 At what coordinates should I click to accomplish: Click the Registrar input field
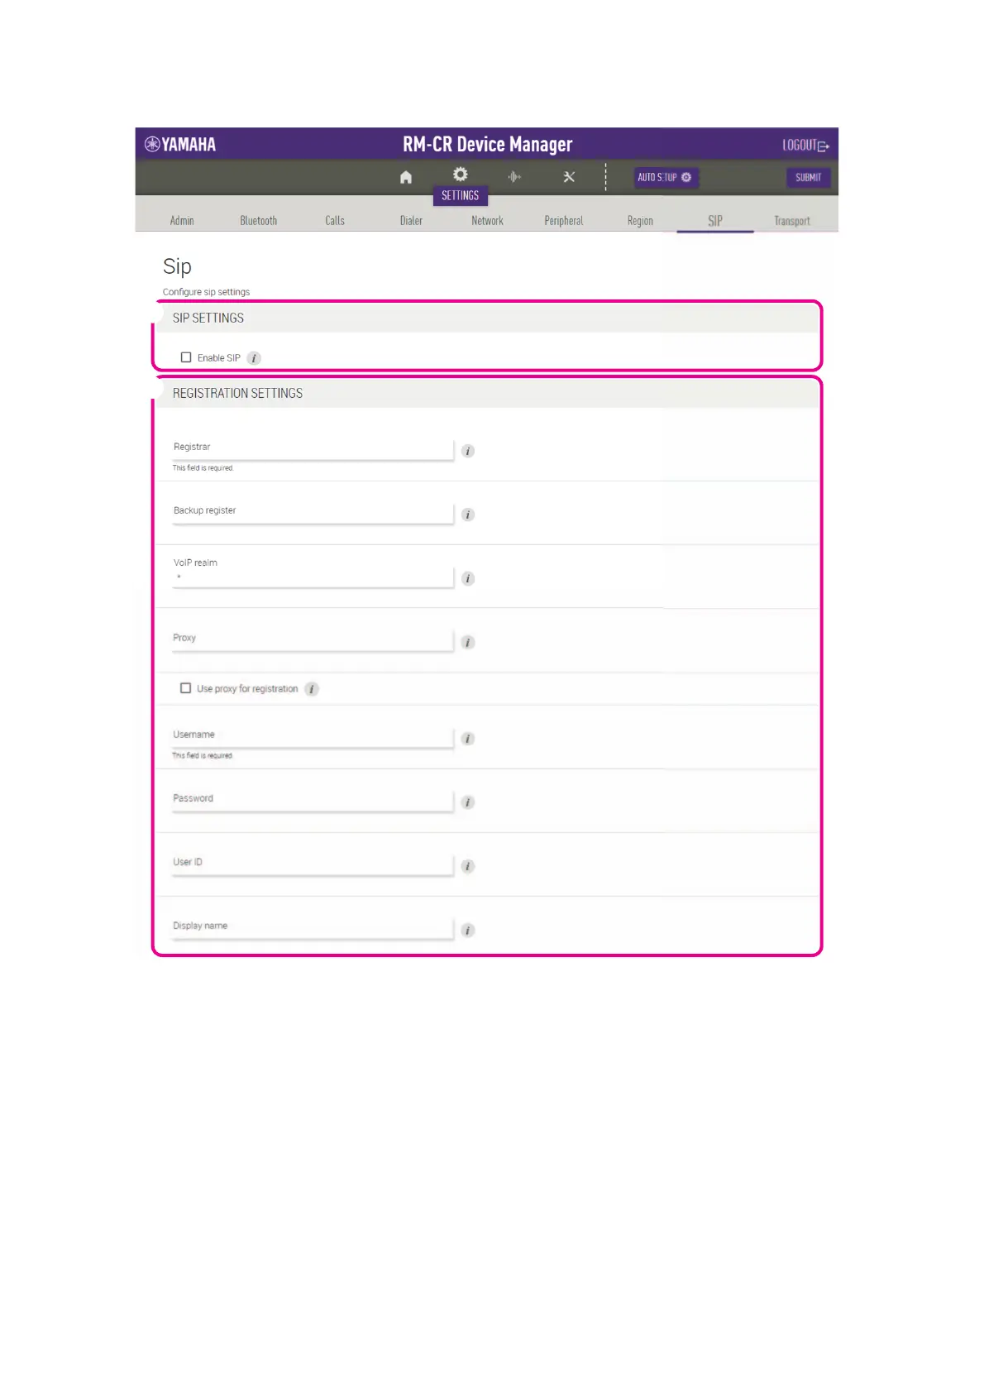coord(313,449)
